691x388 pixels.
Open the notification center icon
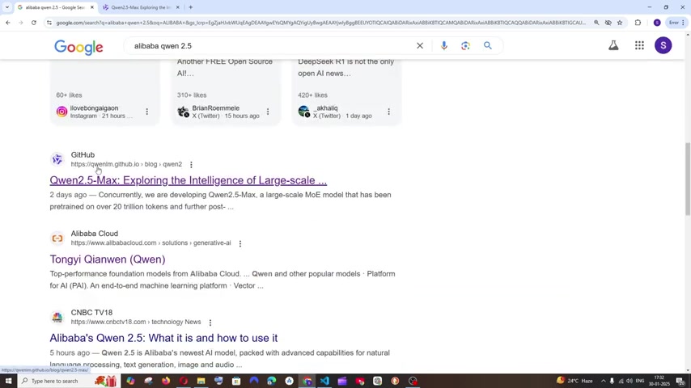click(x=680, y=381)
